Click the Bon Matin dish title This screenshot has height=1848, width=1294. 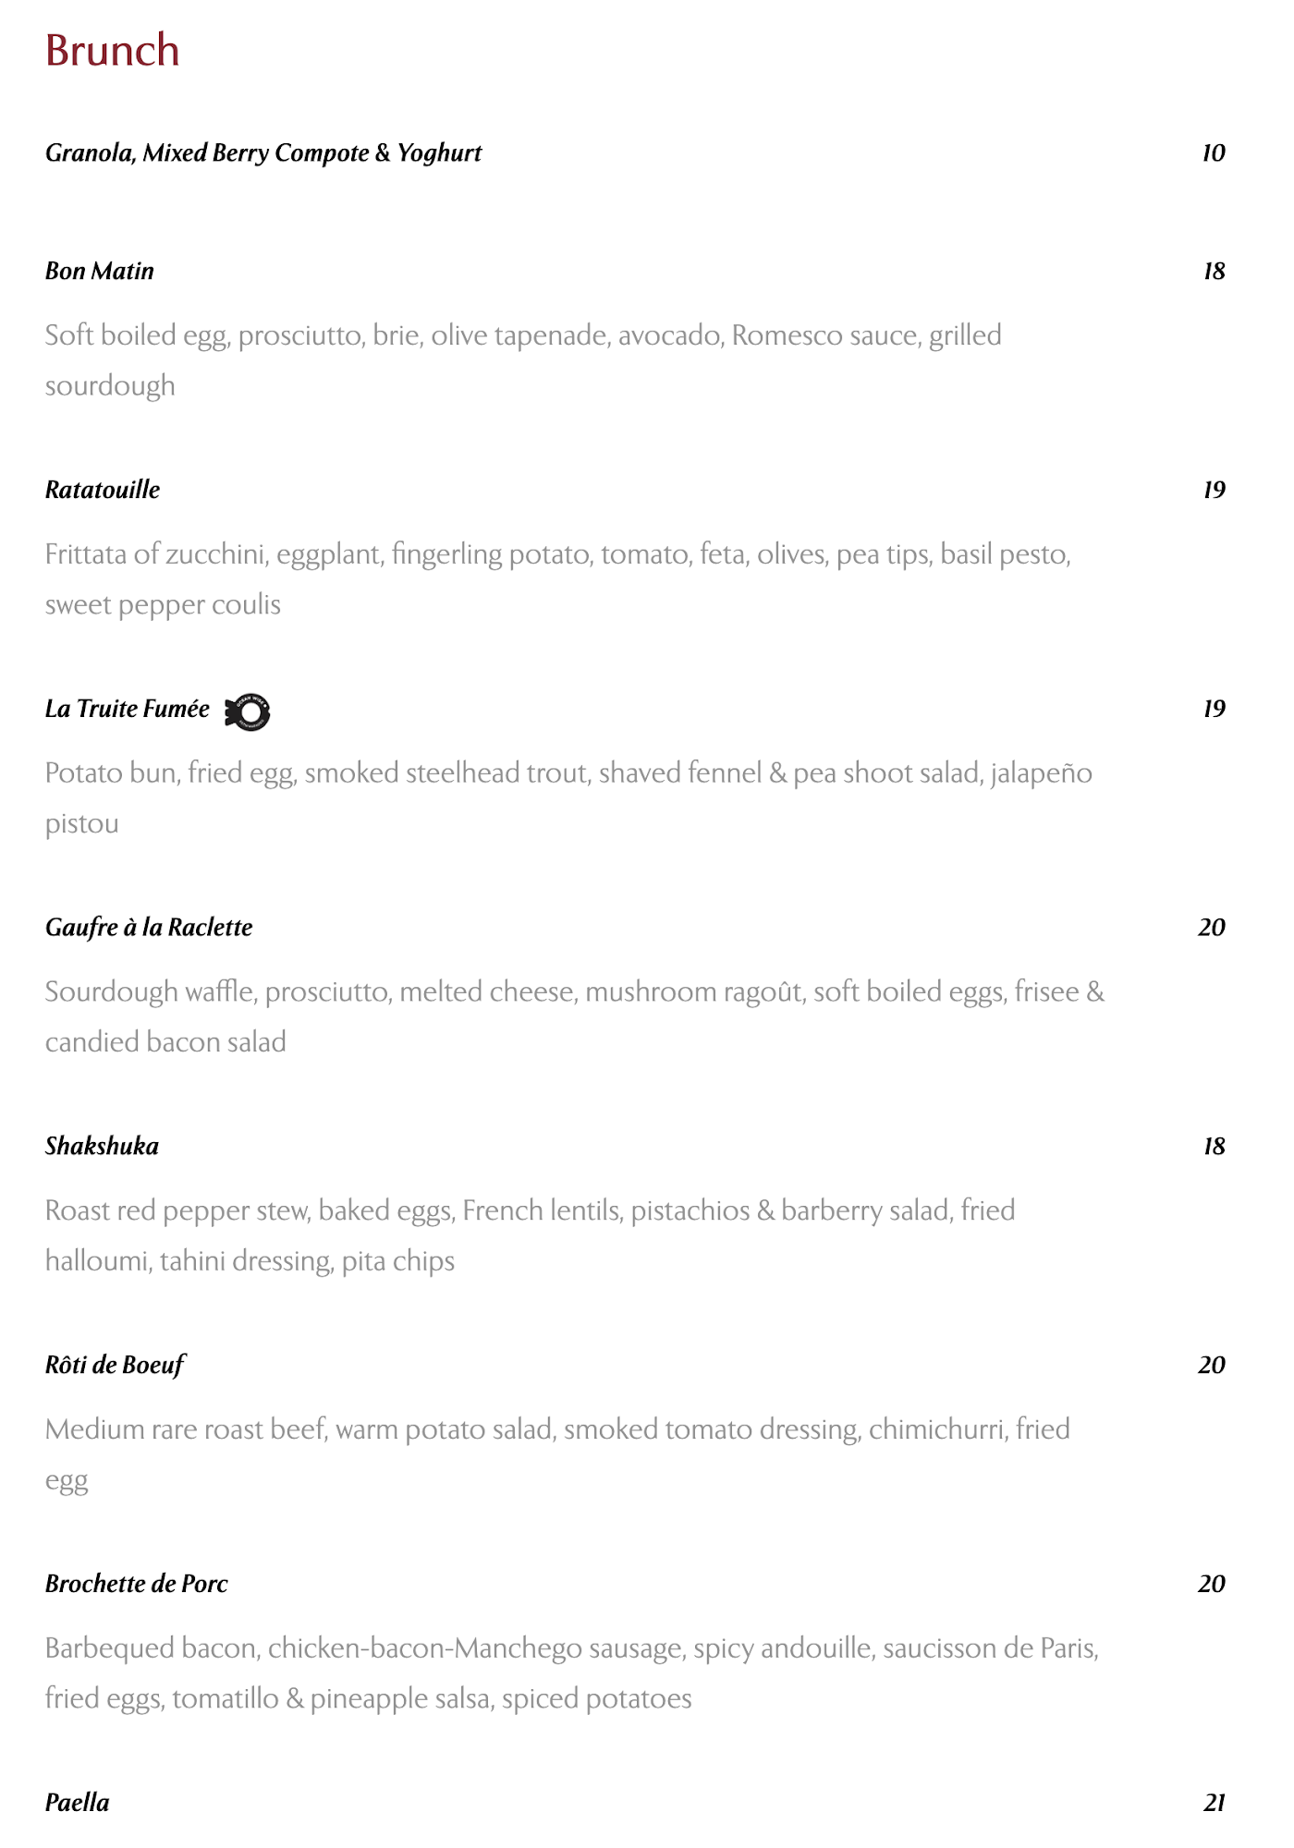(x=100, y=271)
